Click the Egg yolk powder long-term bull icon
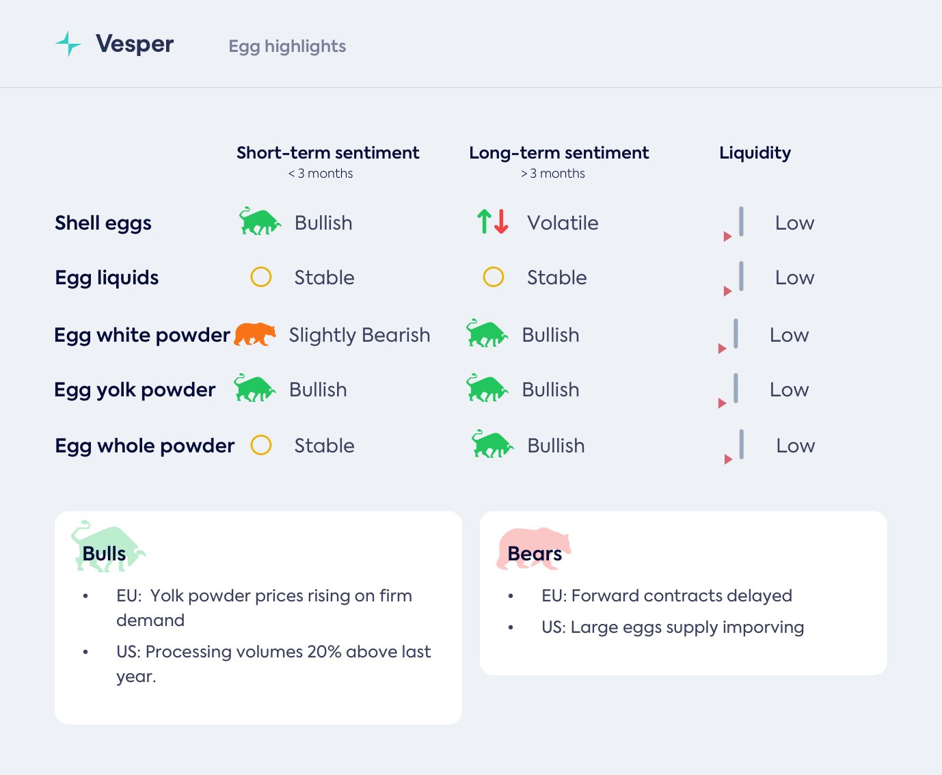 tap(487, 388)
